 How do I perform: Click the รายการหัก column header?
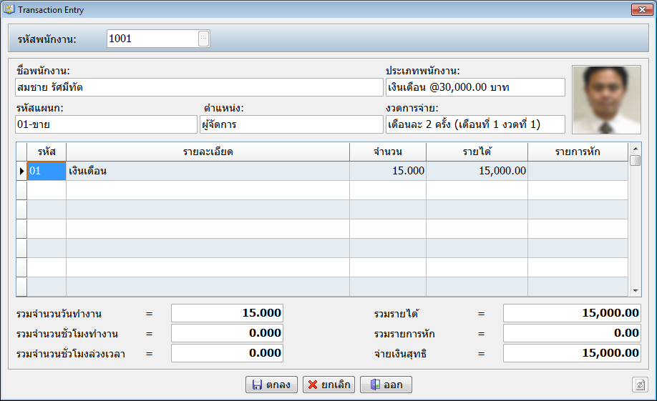pyautogui.click(x=578, y=152)
